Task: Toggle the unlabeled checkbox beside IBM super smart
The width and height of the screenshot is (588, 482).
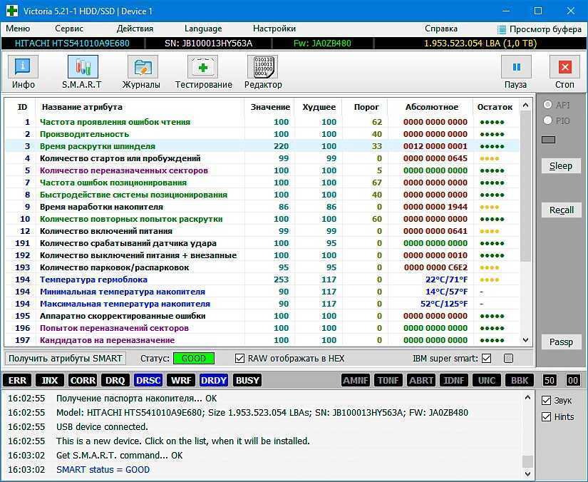Action: coord(508,358)
